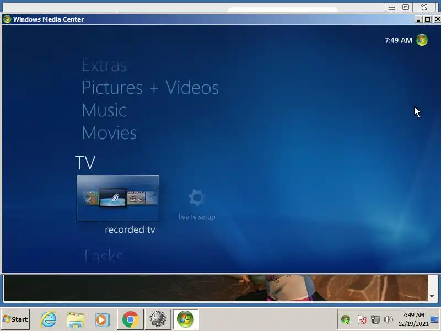
Task: Click Windows Media Center taskbar button
Action: point(185,319)
